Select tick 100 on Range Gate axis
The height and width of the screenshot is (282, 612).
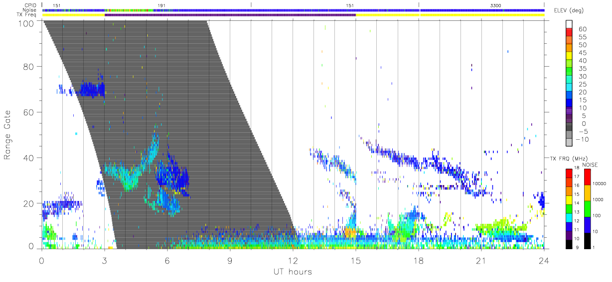27,23
